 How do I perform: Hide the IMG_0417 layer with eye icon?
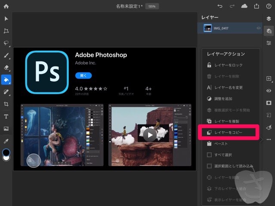coord(258,28)
